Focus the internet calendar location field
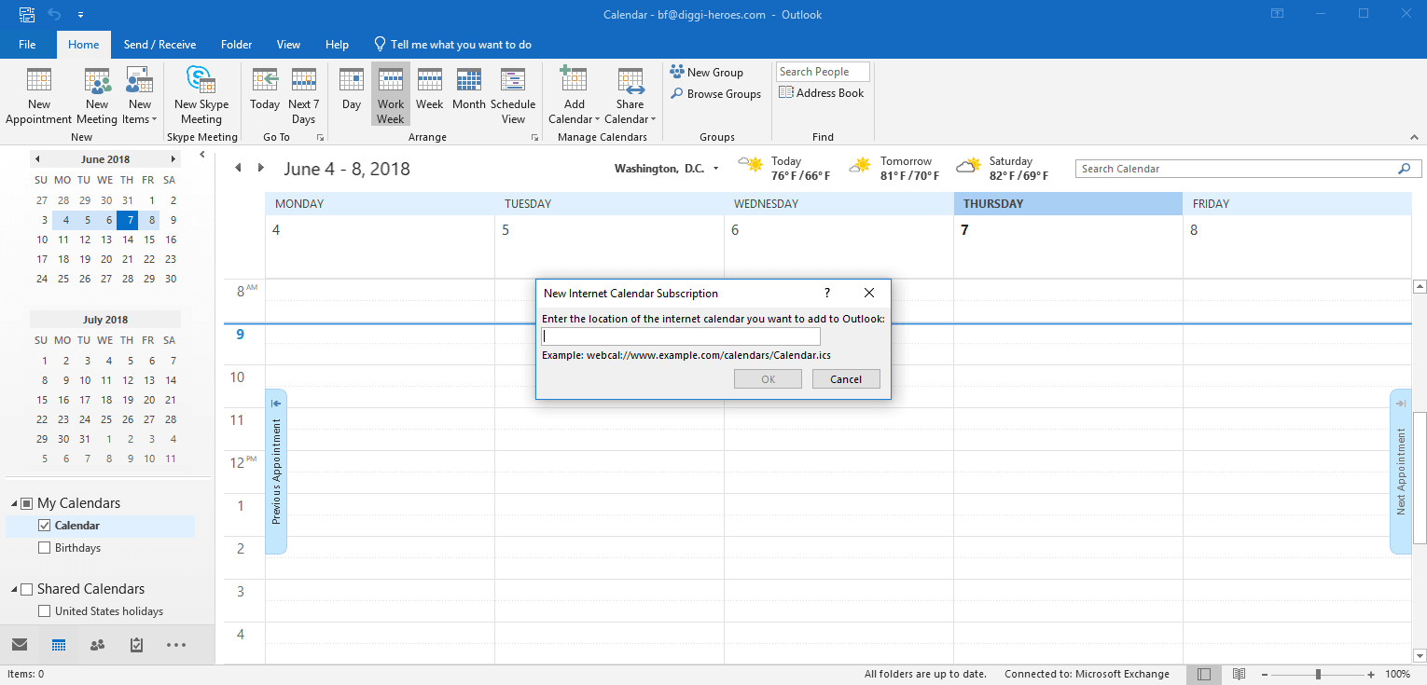1427x685 pixels. 681,336
